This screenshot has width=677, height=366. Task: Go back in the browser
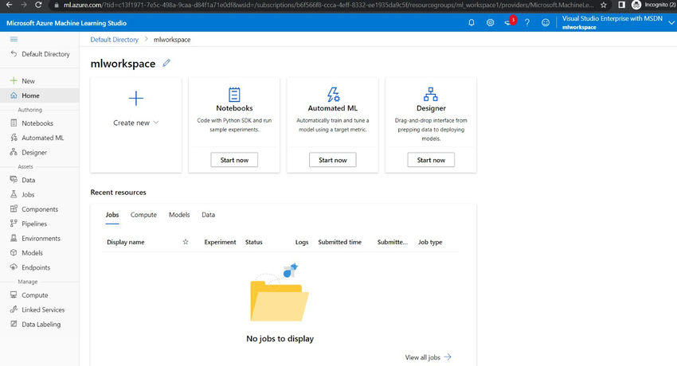point(9,5)
